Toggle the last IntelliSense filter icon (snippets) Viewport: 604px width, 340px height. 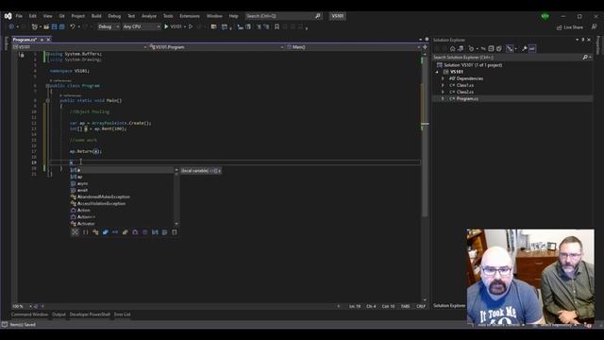coord(175,232)
